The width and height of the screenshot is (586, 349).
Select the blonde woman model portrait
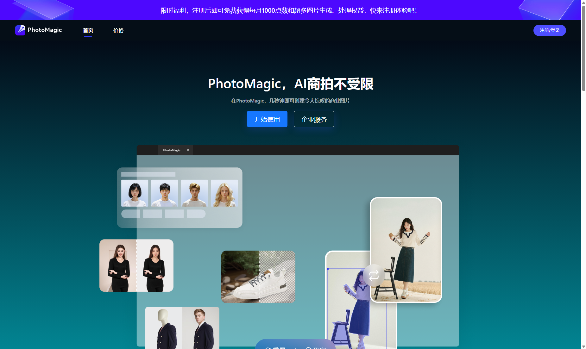(224, 193)
